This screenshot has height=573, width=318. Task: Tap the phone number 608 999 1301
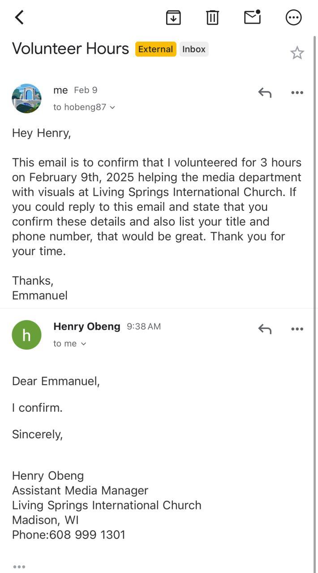point(87,535)
